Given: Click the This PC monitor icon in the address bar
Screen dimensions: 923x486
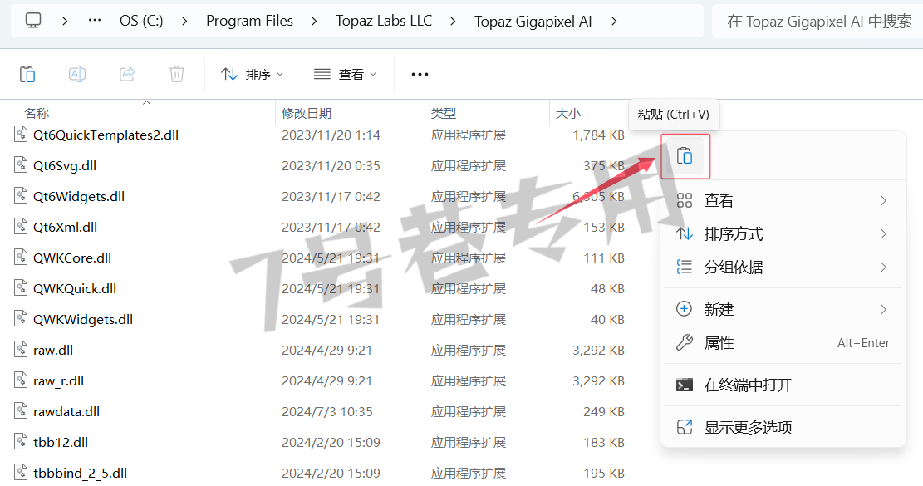Looking at the screenshot, I should (33, 21).
